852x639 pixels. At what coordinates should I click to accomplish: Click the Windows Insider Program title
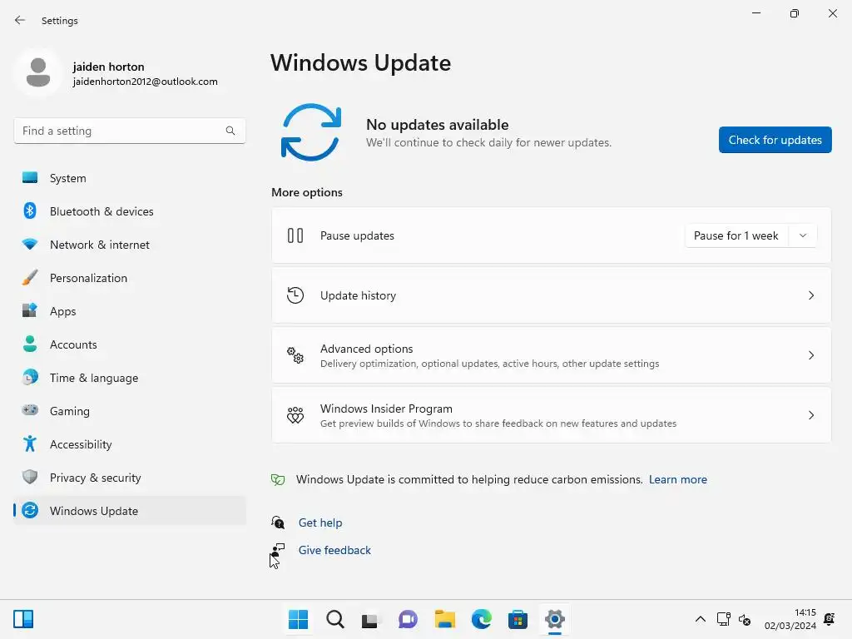[386, 409]
